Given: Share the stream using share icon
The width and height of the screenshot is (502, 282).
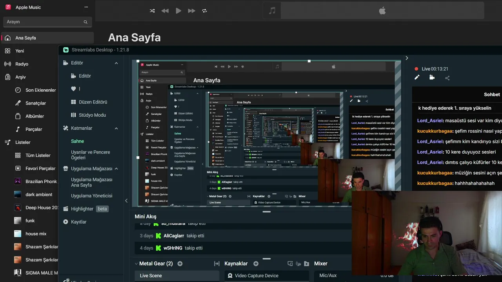Looking at the screenshot, I should pos(447,78).
